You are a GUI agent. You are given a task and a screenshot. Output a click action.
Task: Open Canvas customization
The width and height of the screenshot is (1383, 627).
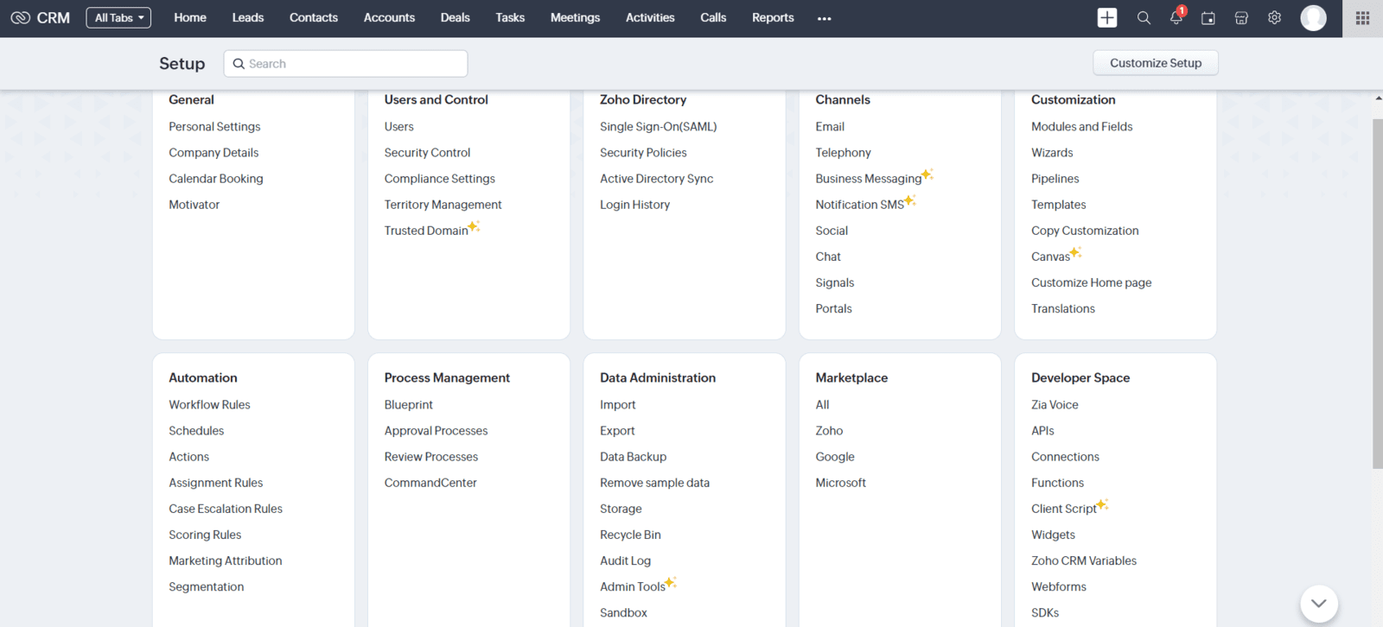(1050, 256)
